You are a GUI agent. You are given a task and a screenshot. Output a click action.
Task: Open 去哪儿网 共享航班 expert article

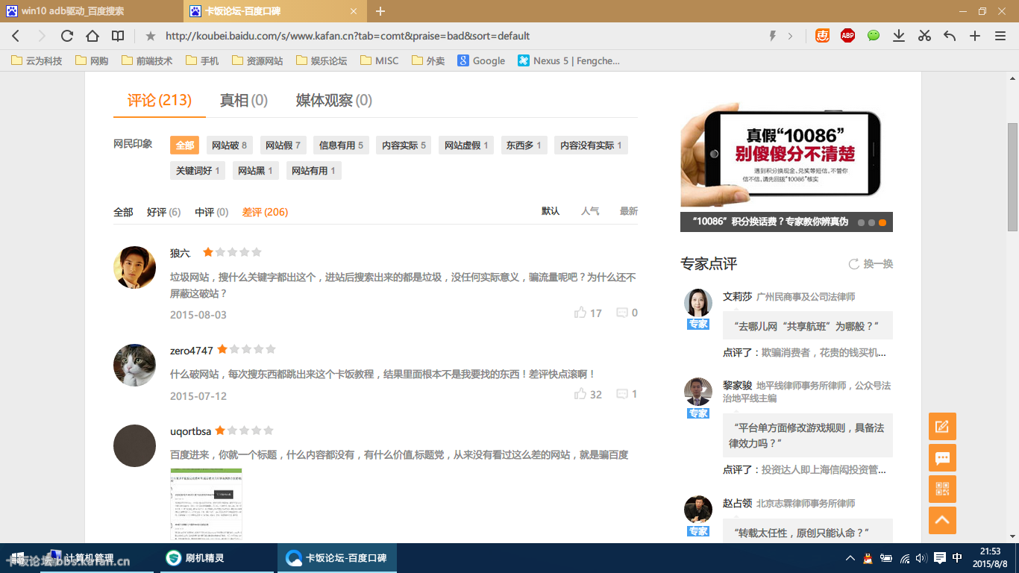(x=808, y=326)
